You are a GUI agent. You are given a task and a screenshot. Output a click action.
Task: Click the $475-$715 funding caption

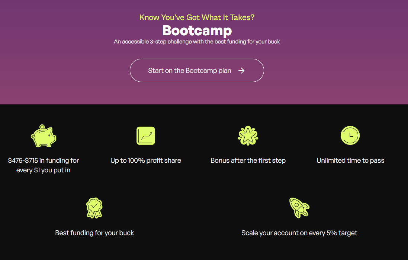(44, 165)
